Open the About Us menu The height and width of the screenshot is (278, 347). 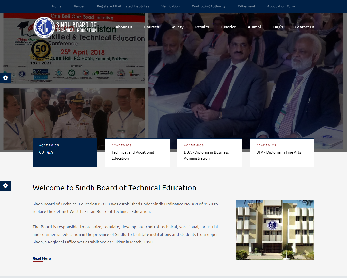[124, 27]
